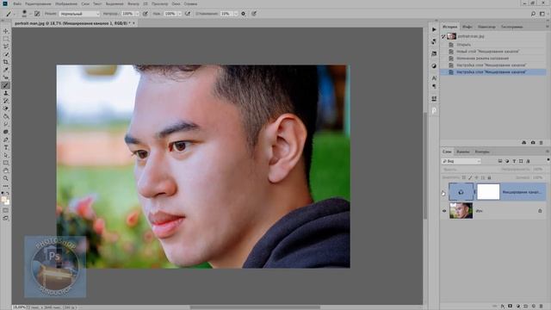Toggle pressure for opacity button

click(x=145, y=14)
